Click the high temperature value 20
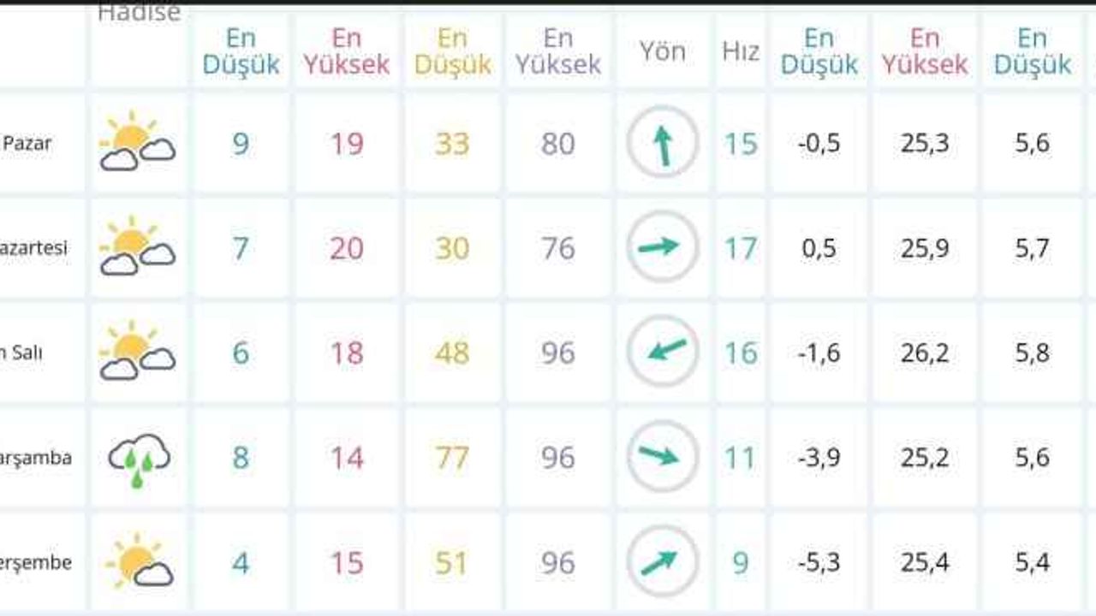Image resolution: width=1096 pixels, height=616 pixels. [347, 248]
